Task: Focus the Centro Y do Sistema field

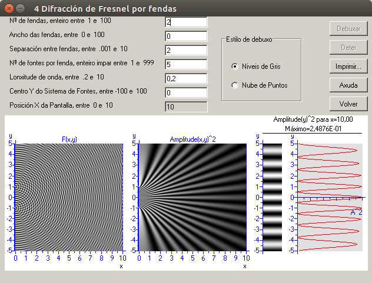Action: (186, 92)
